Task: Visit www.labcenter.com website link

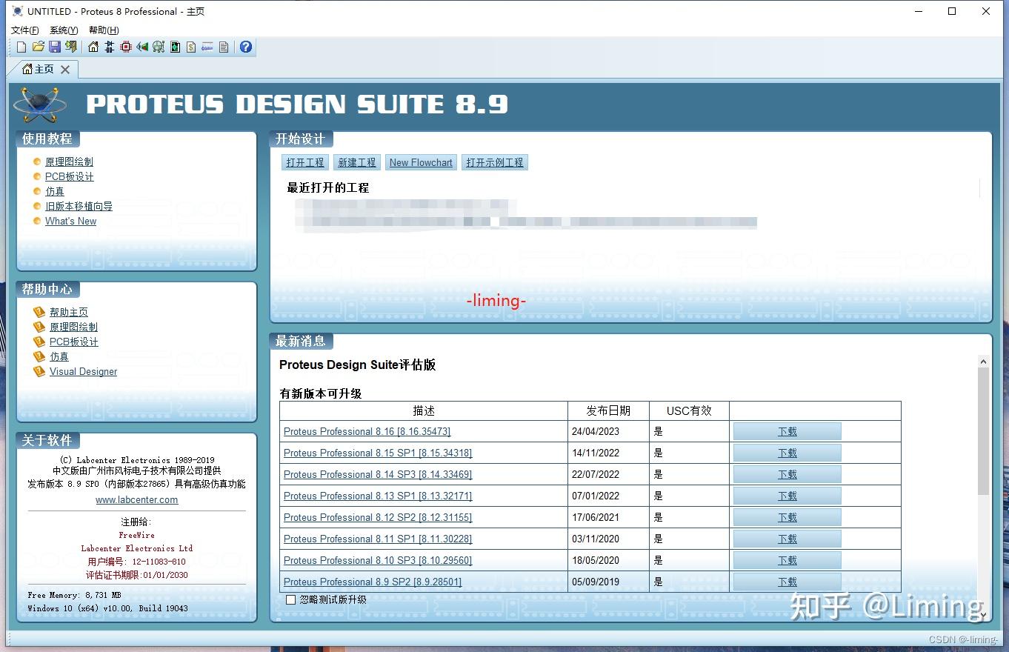Action: pyautogui.click(x=136, y=499)
